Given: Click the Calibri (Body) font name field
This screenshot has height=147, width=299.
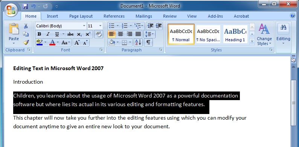Looking at the screenshot, I should [59, 26].
